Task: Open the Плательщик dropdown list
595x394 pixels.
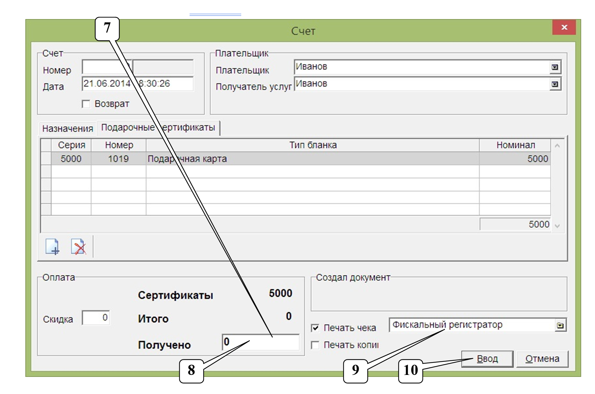Action: (x=555, y=67)
